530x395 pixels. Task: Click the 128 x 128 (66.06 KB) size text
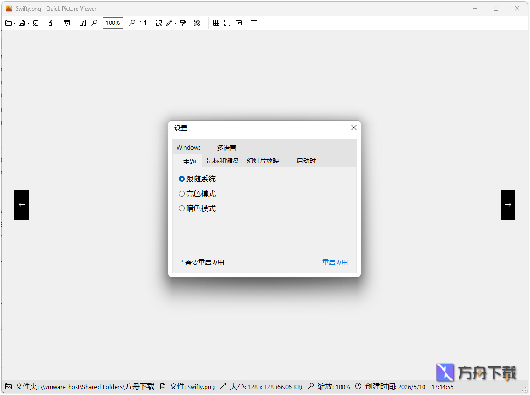275,387
